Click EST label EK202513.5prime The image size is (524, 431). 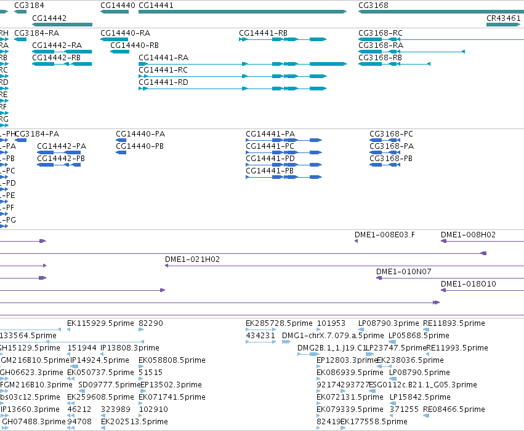(134, 422)
